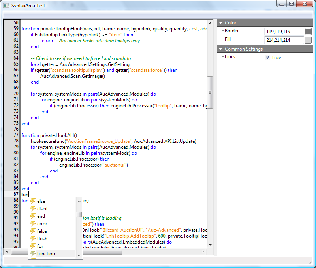Click the lightning icon beside 'flush'

33,238
